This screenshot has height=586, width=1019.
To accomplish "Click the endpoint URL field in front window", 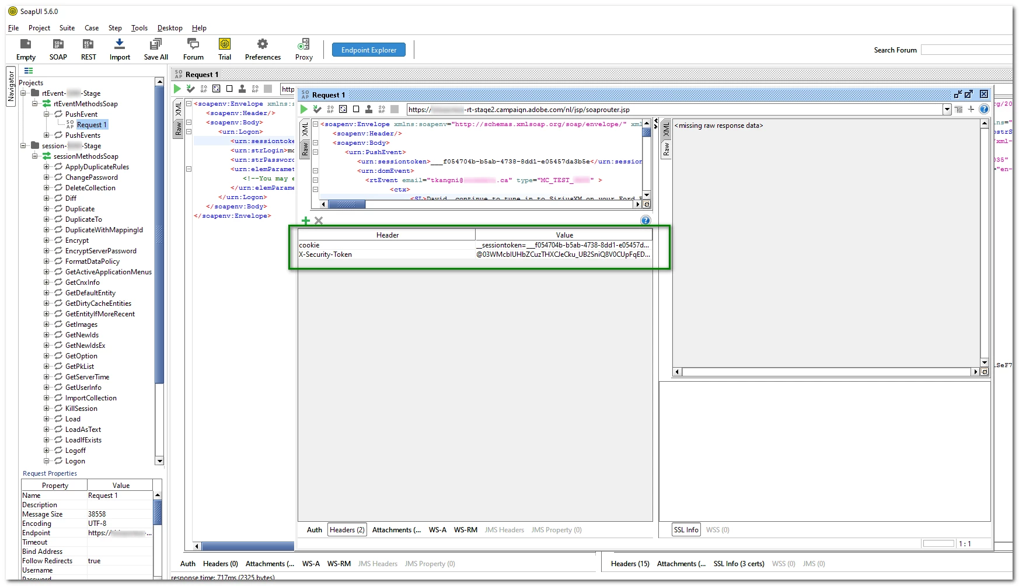I will coord(675,109).
